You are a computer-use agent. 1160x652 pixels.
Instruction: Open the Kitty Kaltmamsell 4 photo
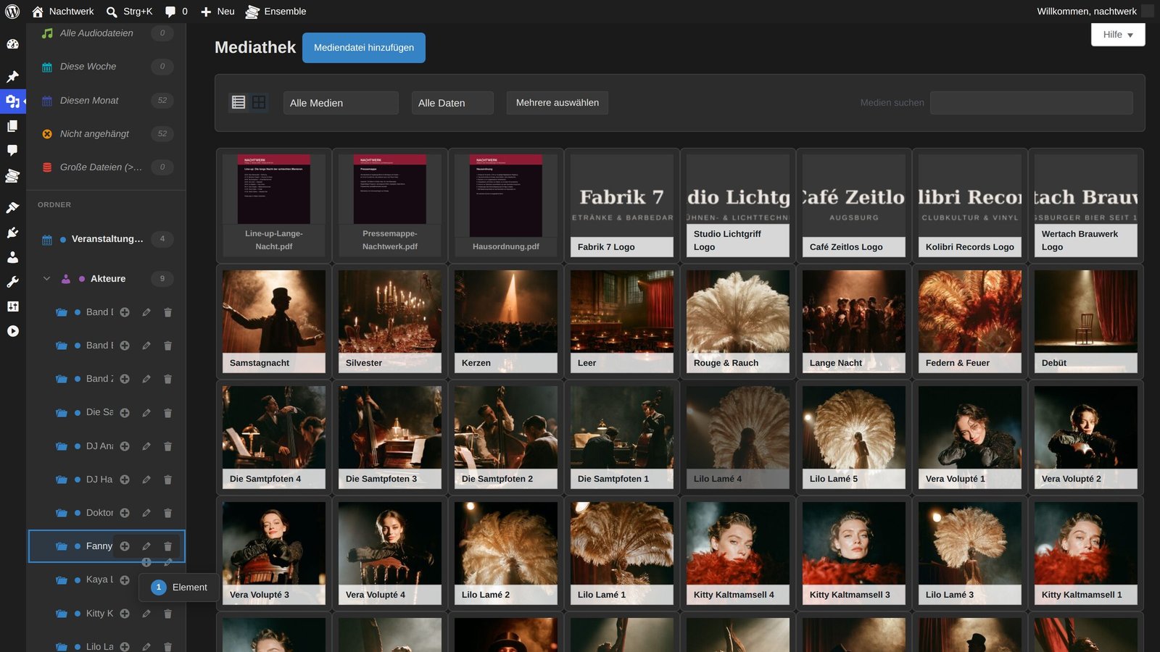tap(738, 553)
